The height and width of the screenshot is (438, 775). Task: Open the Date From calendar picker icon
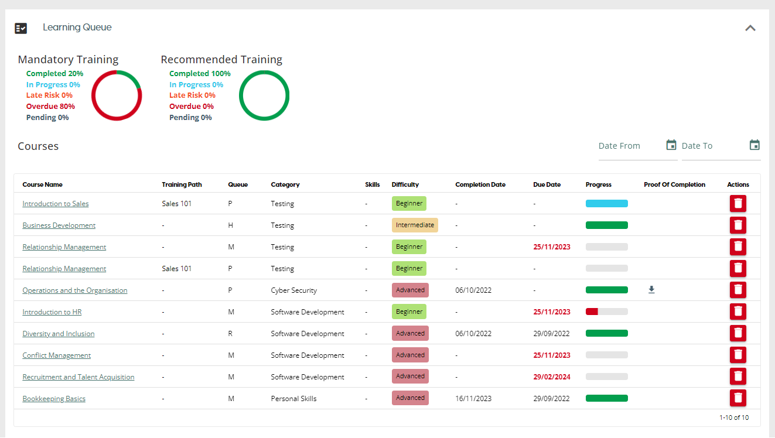671,145
